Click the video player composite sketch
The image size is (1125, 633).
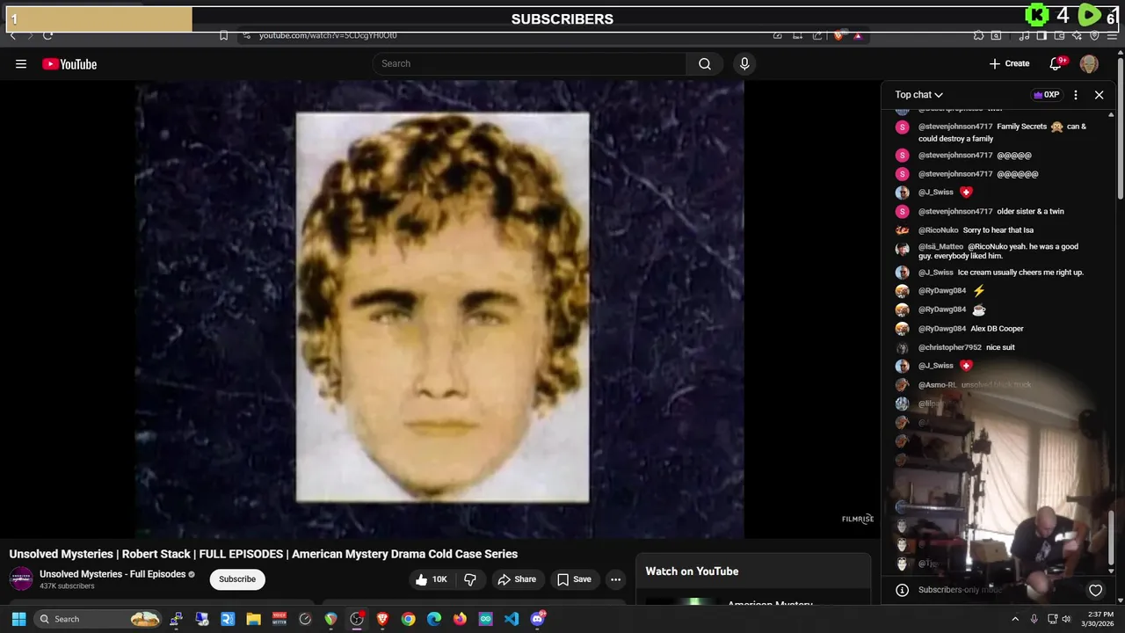click(442, 308)
